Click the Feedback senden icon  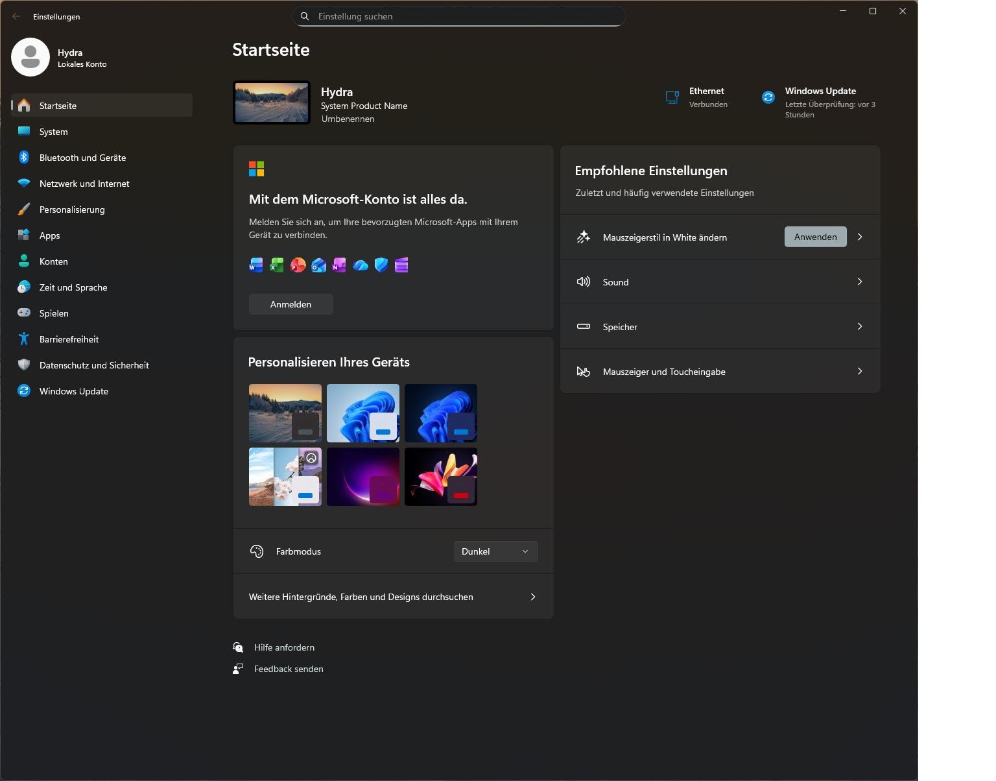click(x=238, y=669)
